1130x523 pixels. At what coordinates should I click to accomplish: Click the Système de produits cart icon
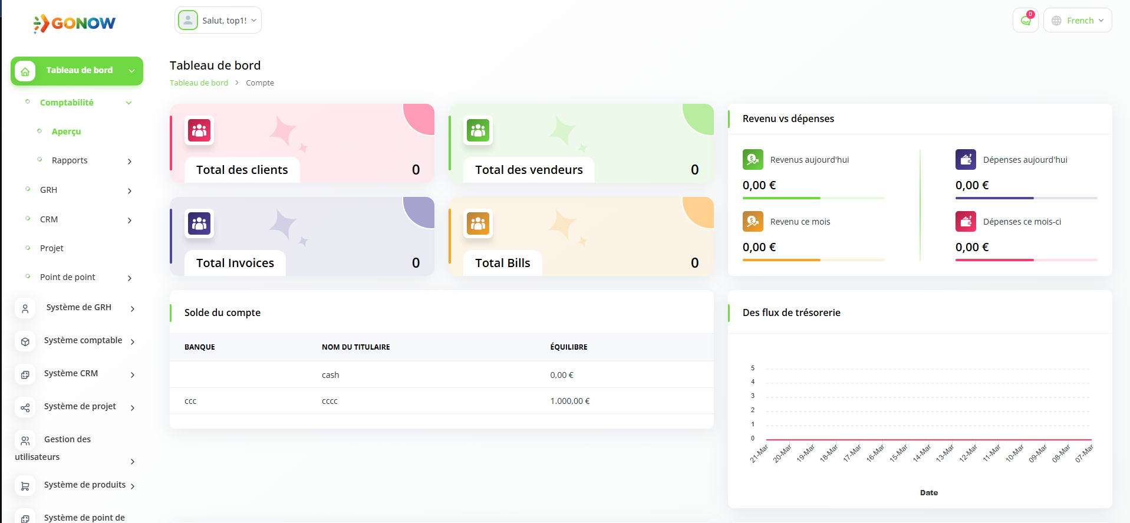pyautogui.click(x=25, y=486)
